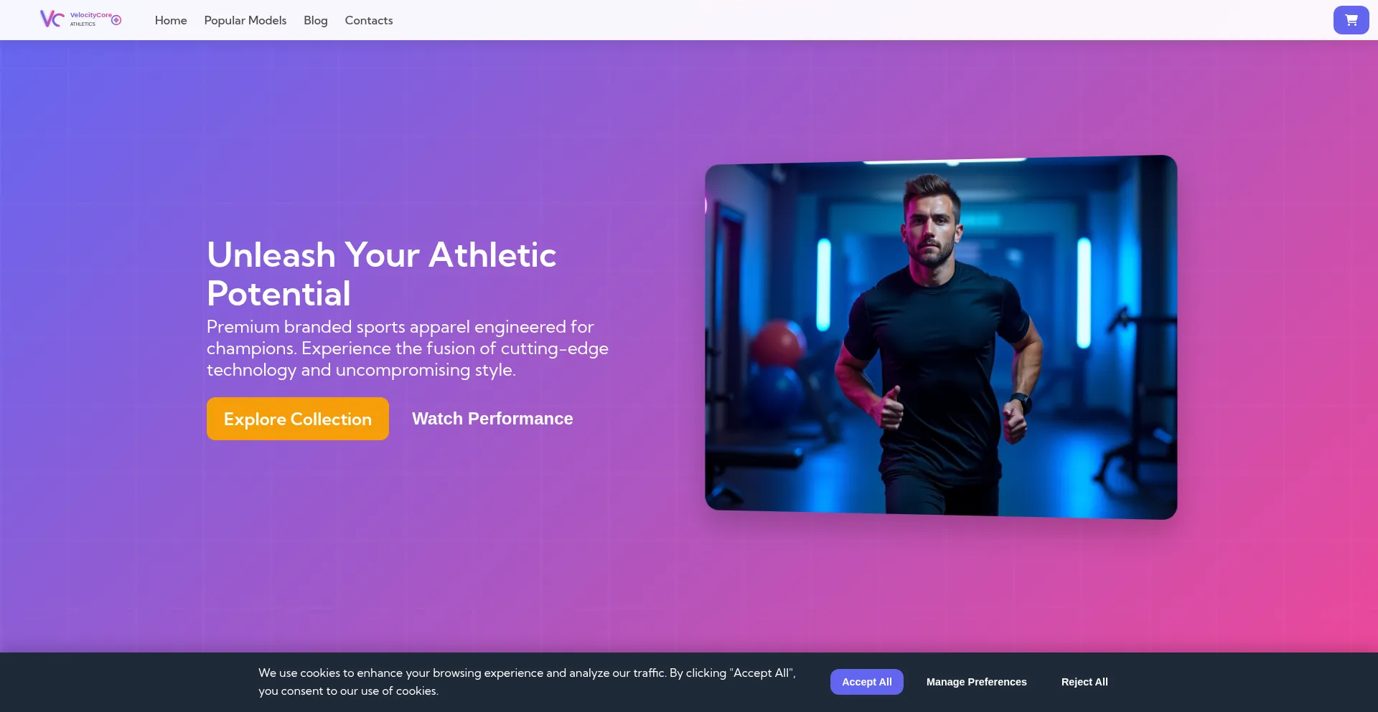Click the Explore Collection button

298,419
